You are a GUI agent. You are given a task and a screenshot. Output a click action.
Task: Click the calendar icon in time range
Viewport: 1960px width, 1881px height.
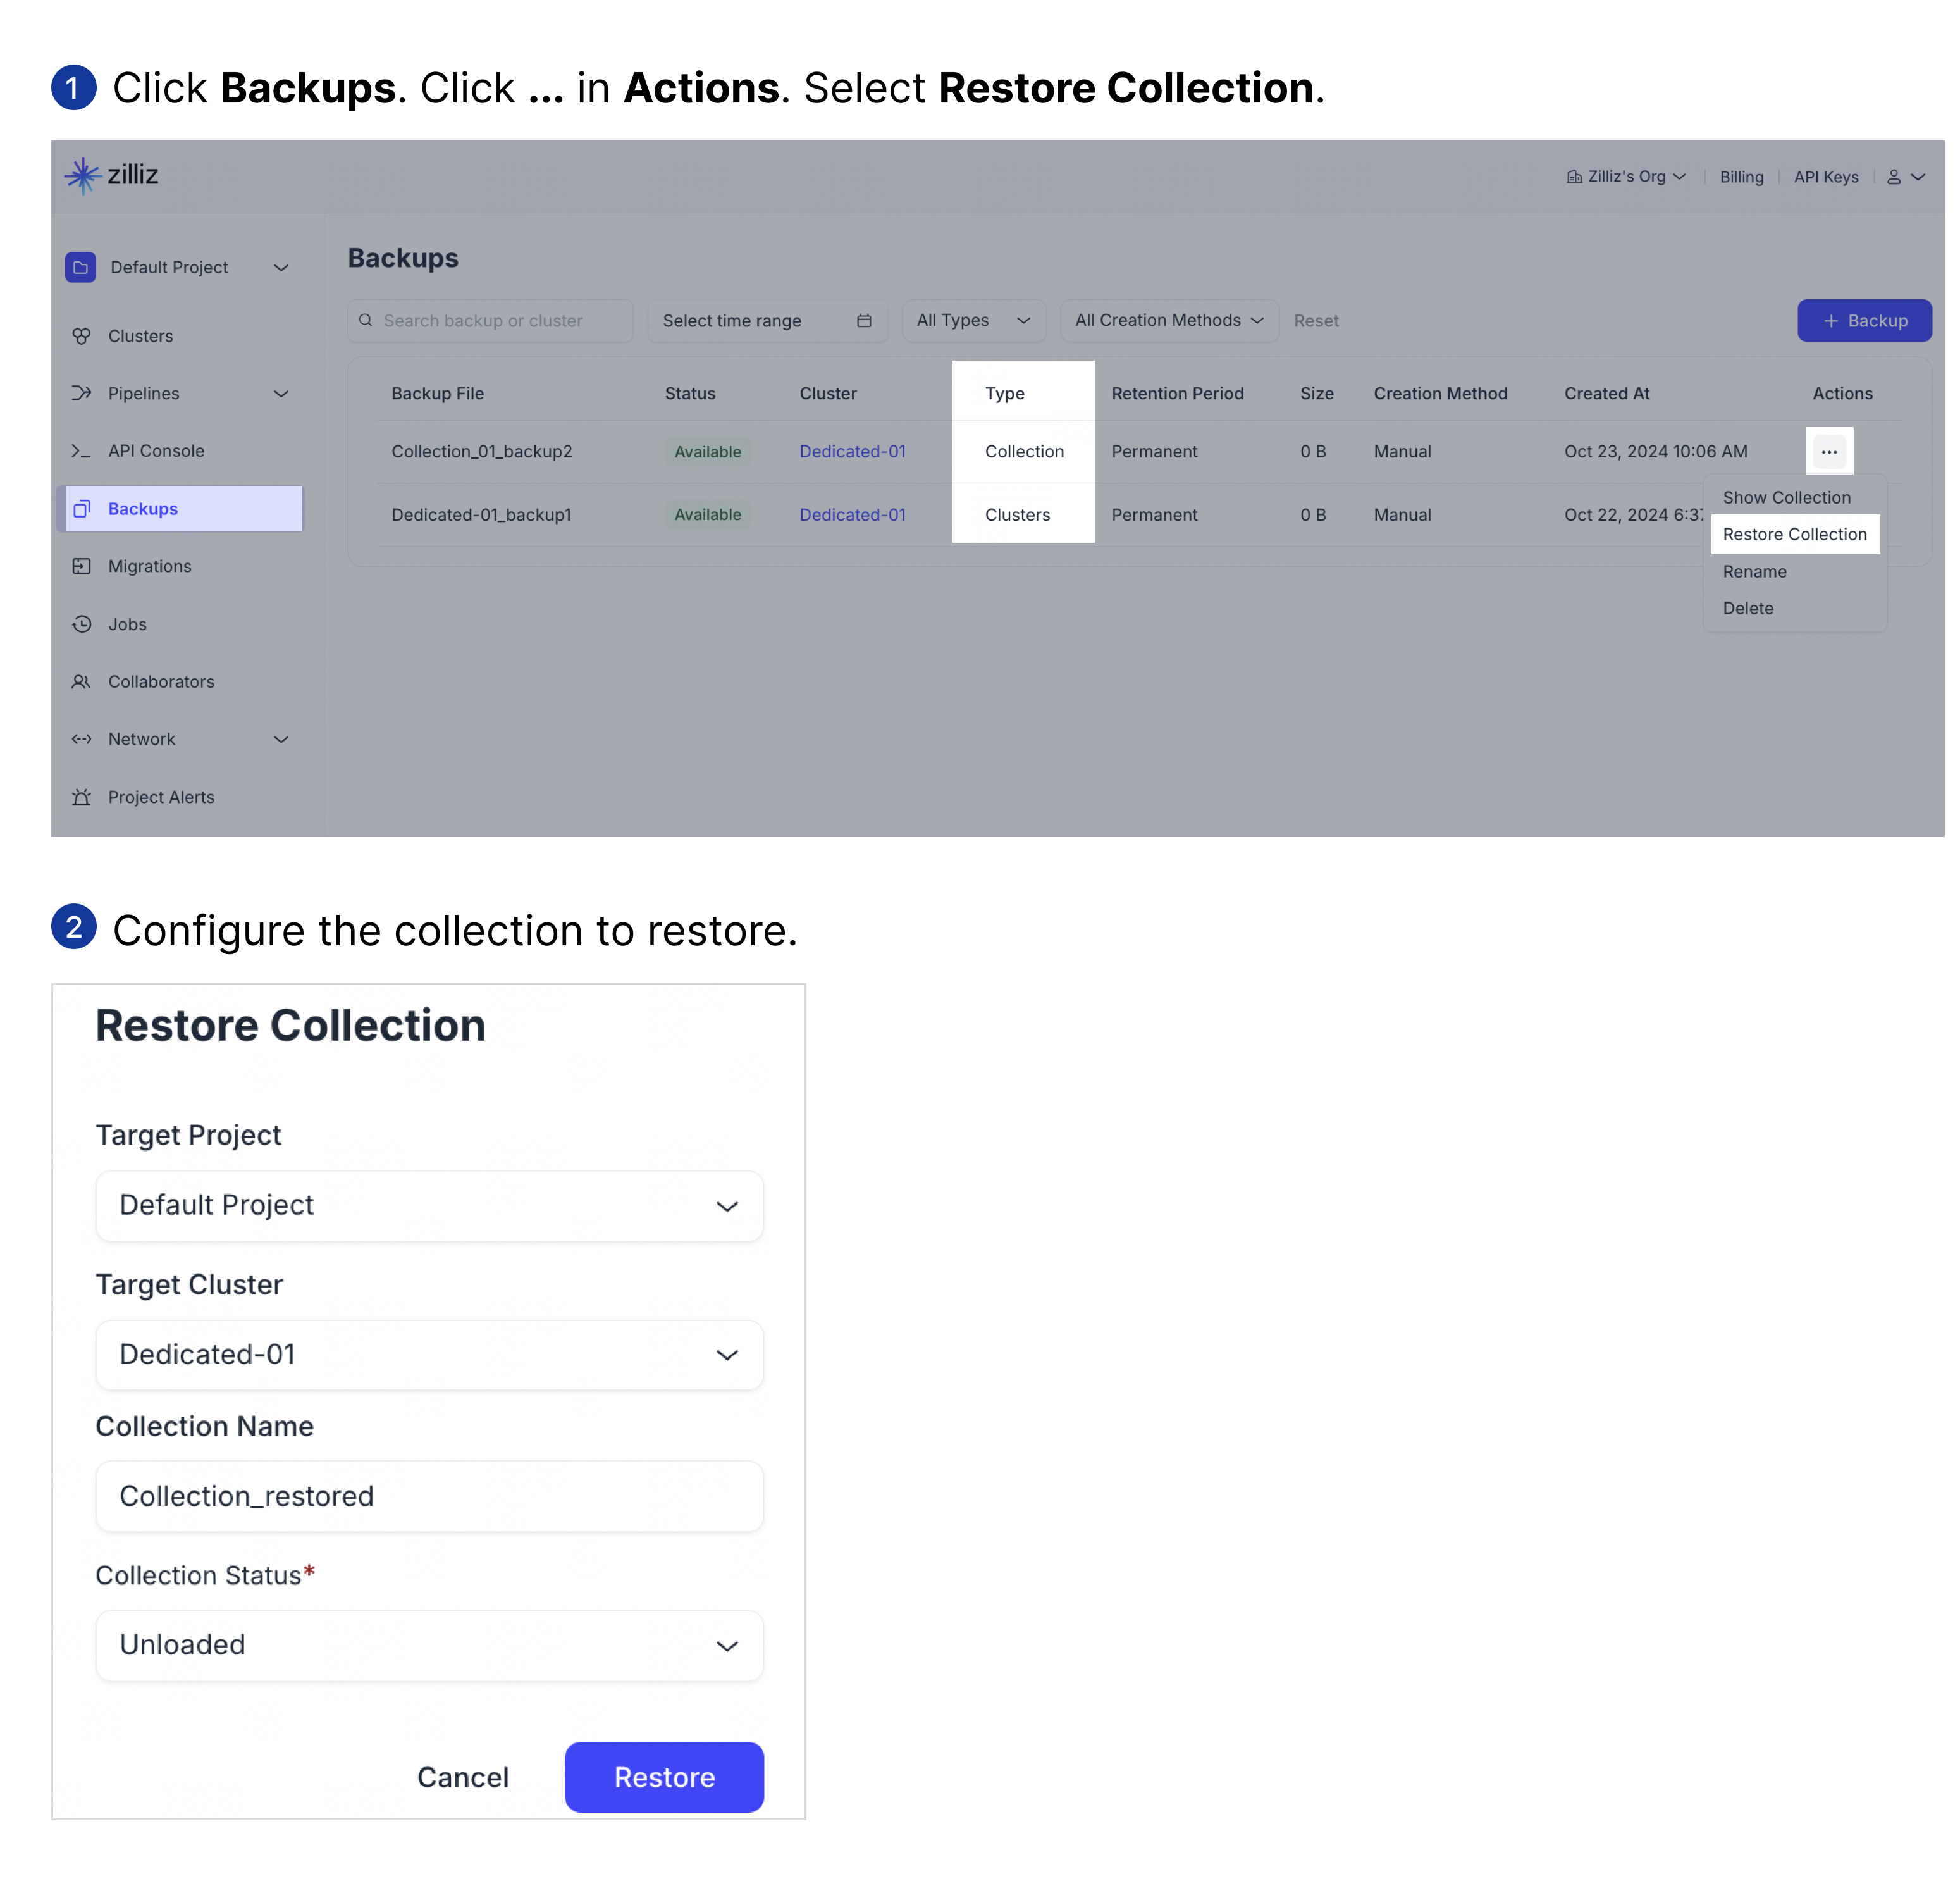coord(864,320)
